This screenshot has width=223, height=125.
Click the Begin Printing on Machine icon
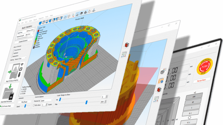16,71
